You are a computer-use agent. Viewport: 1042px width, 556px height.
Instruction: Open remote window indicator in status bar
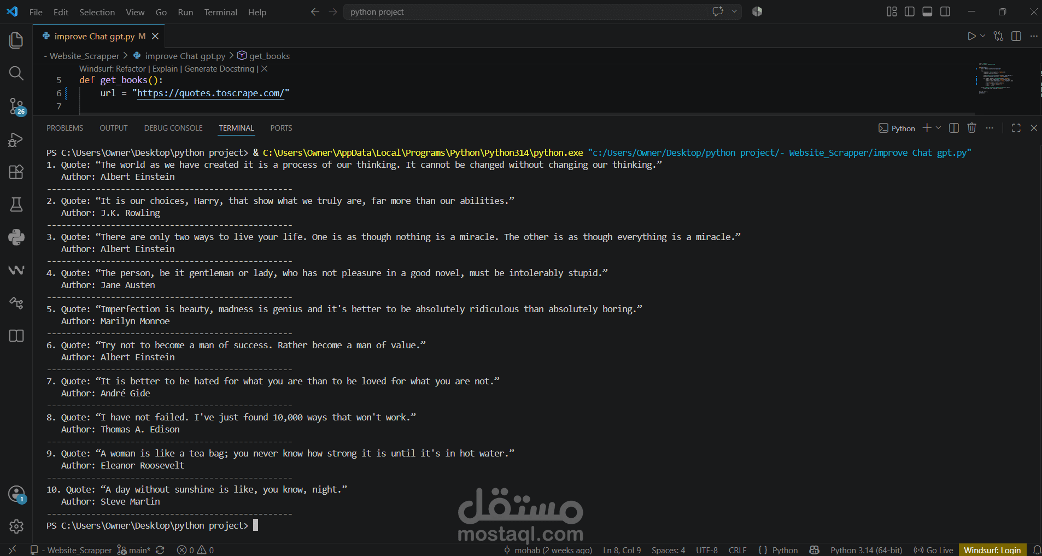click(x=12, y=550)
